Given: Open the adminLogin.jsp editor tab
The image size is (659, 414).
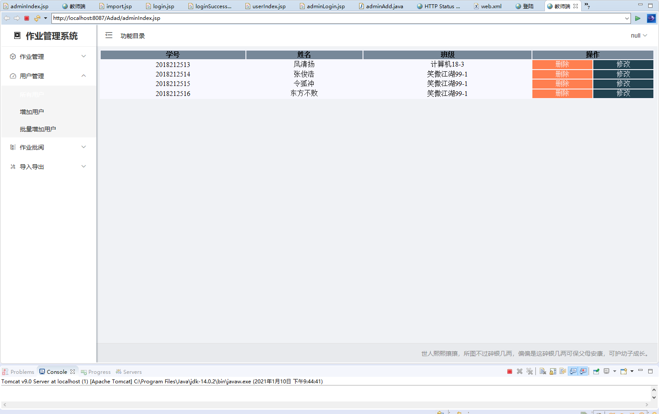Looking at the screenshot, I should pos(322,6).
